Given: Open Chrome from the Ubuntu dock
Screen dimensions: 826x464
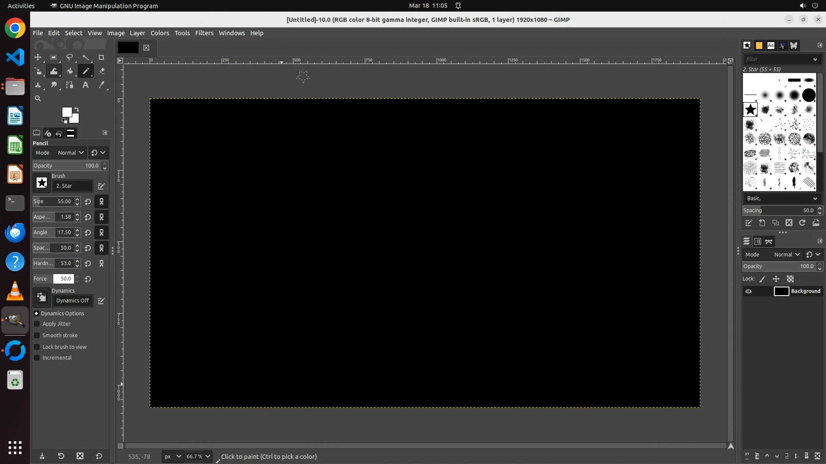Looking at the screenshot, I should 15,28.
